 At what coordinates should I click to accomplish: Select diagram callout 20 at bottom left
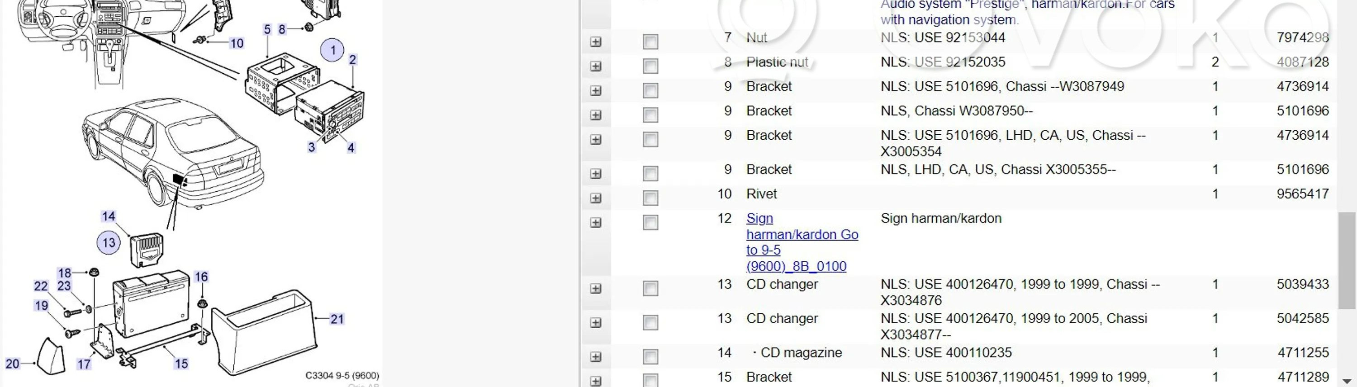coord(12,363)
